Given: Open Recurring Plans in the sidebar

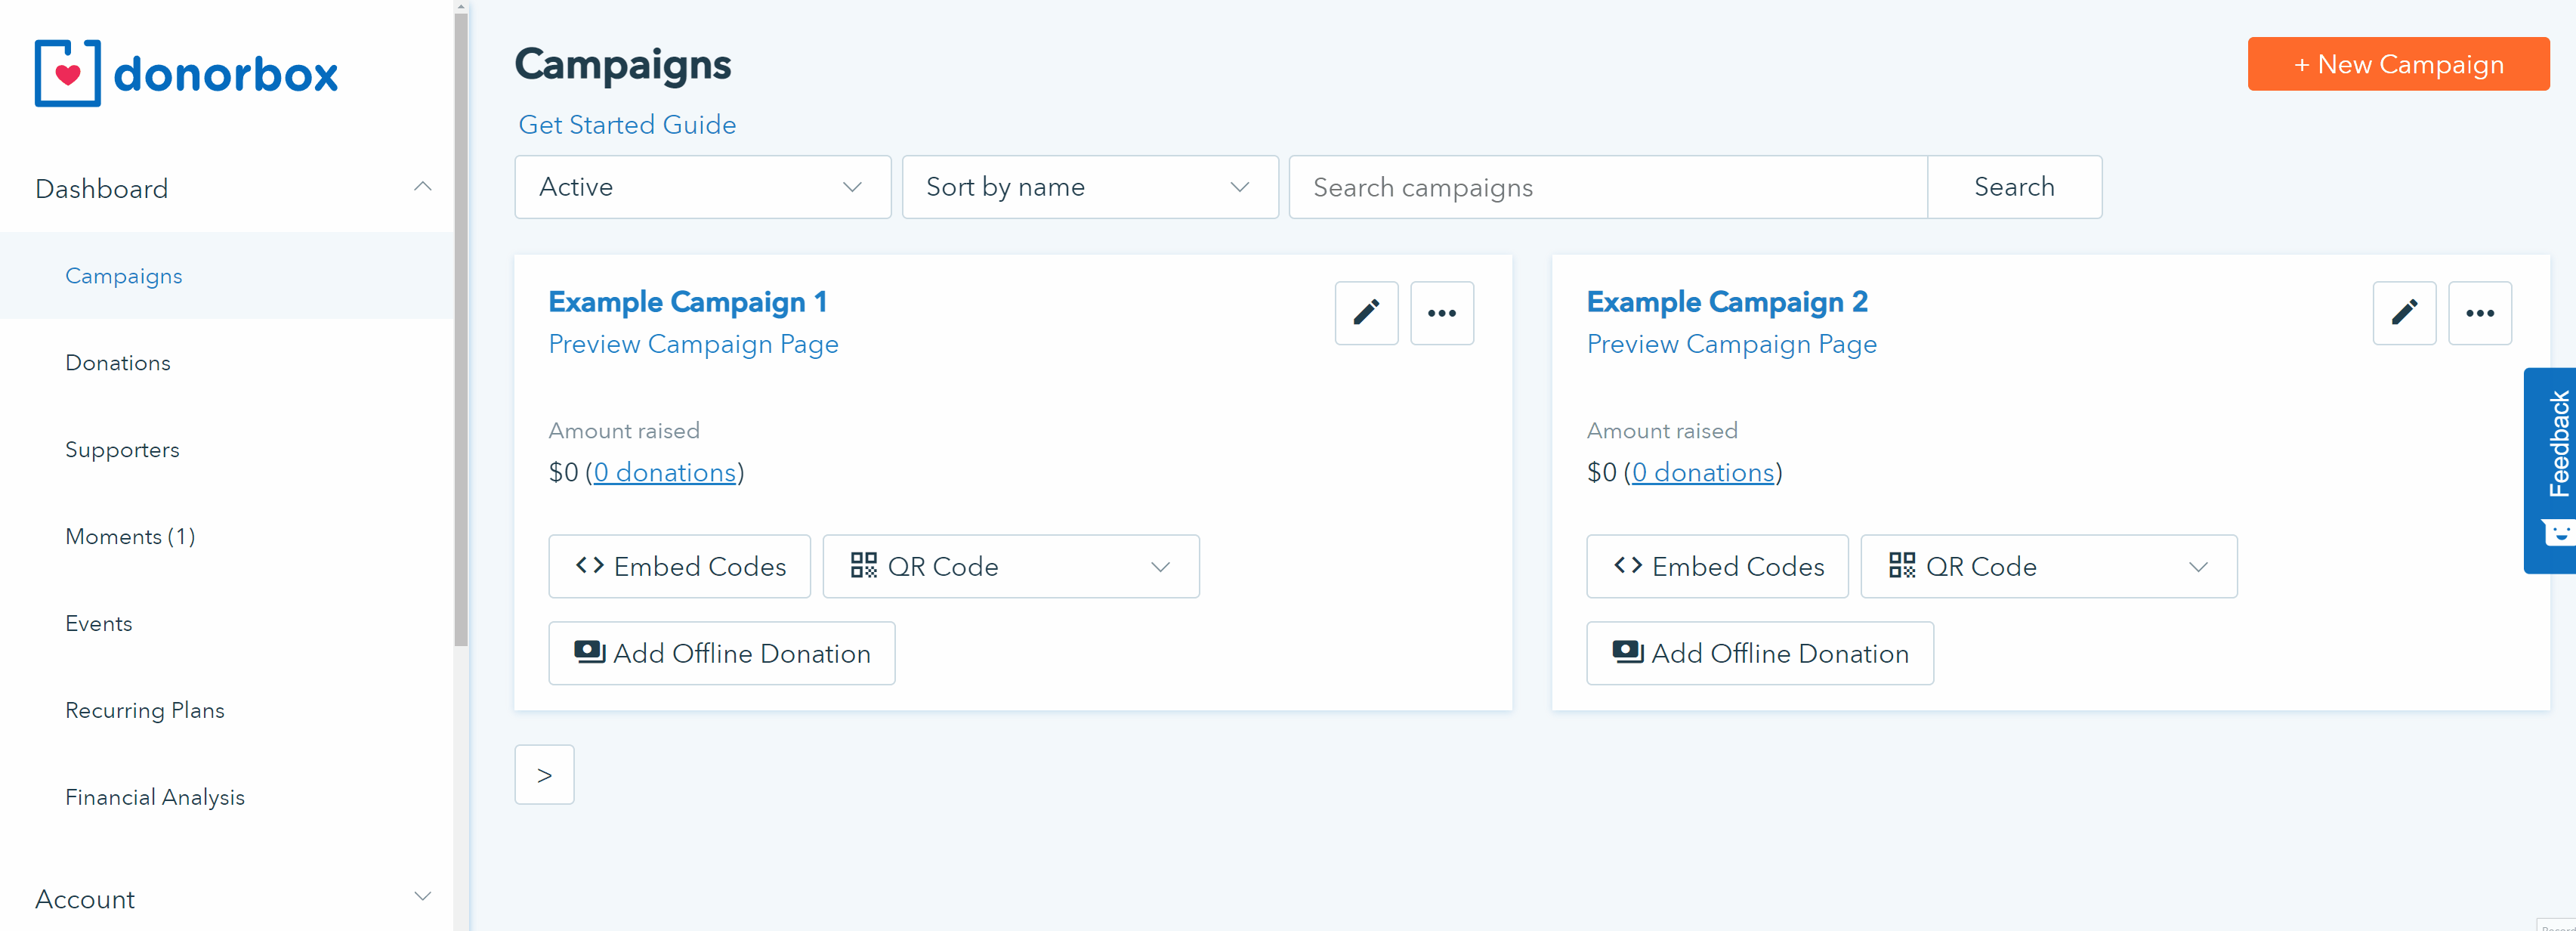Looking at the screenshot, I should [145, 710].
